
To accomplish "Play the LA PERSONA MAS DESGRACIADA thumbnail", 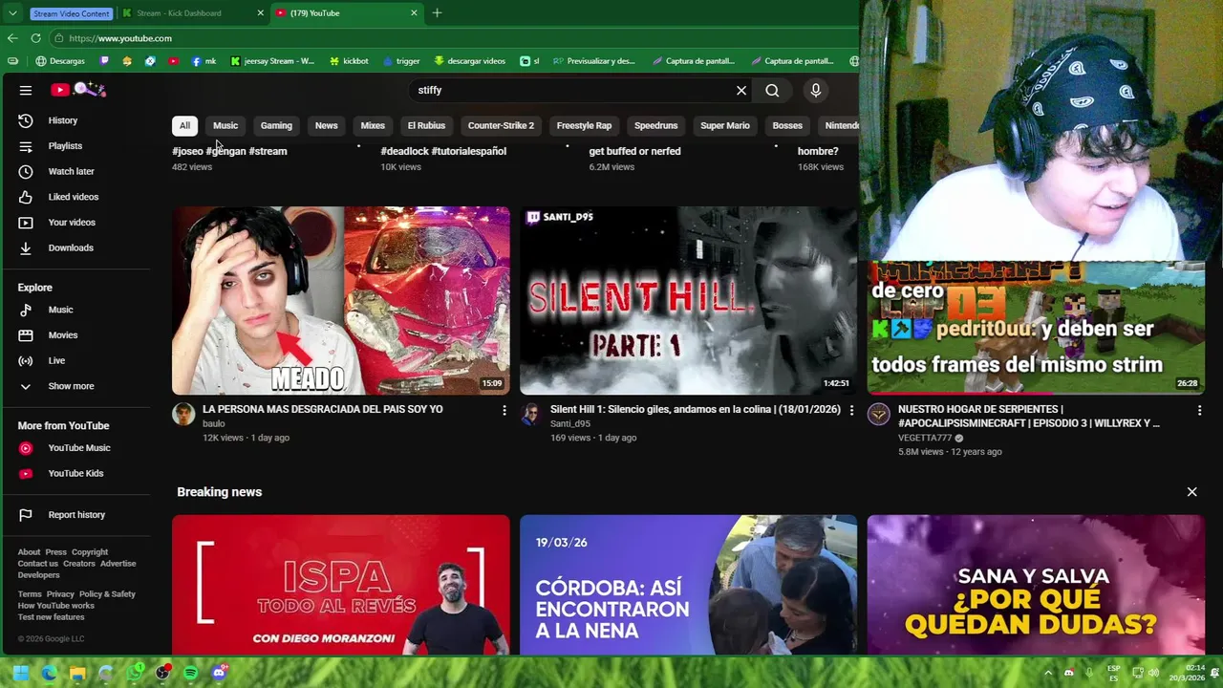I will tap(341, 300).
